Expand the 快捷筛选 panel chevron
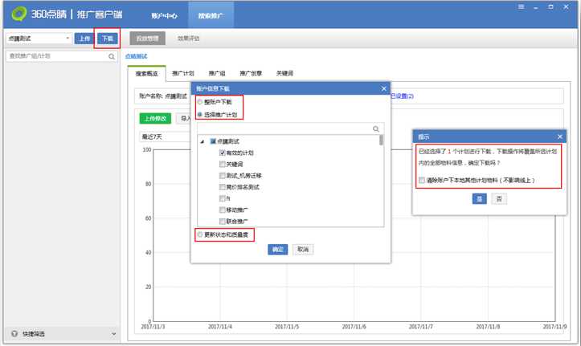Image resolution: width=581 pixels, height=346 pixels. point(113,333)
